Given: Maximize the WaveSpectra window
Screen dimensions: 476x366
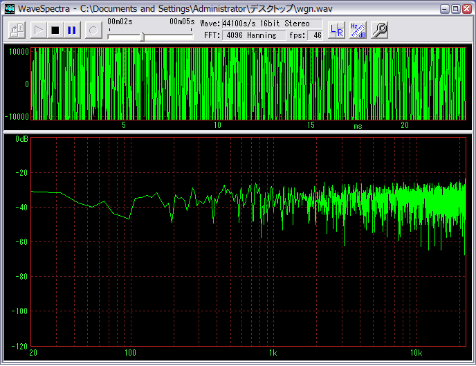Looking at the screenshot, I should point(456,9).
